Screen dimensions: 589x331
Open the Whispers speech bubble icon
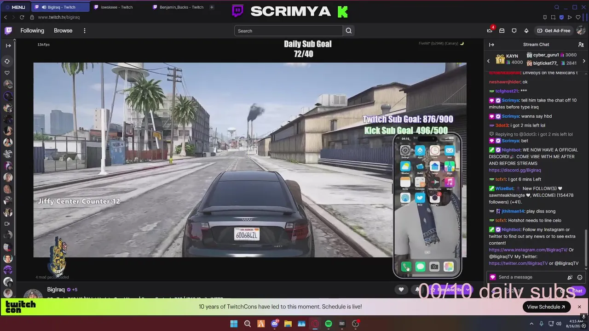point(514,31)
